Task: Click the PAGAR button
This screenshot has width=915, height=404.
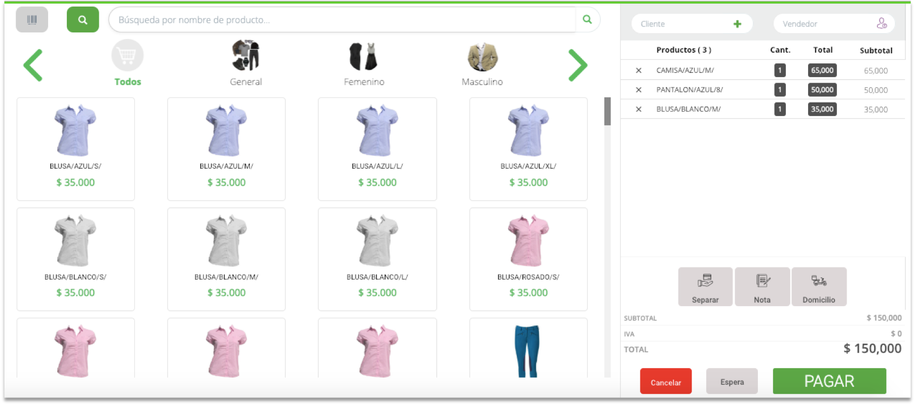Action: [x=829, y=381]
